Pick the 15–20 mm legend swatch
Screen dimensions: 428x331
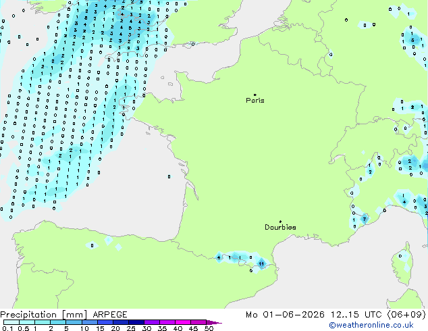105,322
